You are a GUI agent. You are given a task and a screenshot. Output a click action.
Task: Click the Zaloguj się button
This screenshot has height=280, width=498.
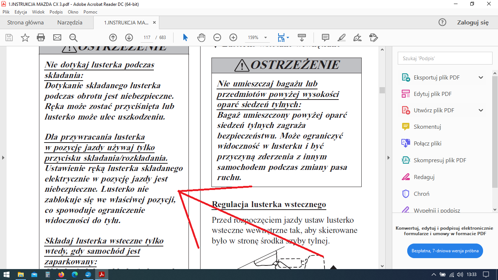472,23
